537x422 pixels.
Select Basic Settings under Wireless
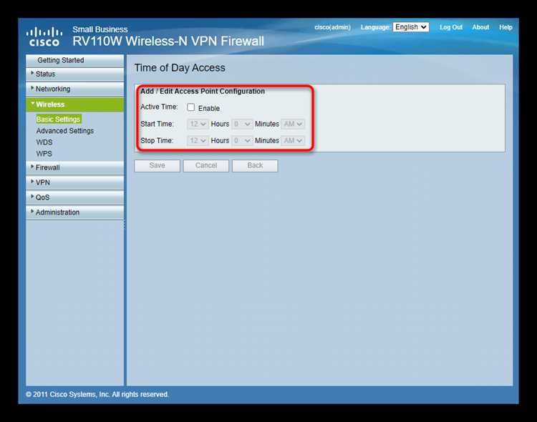pyautogui.click(x=58, y=119)
